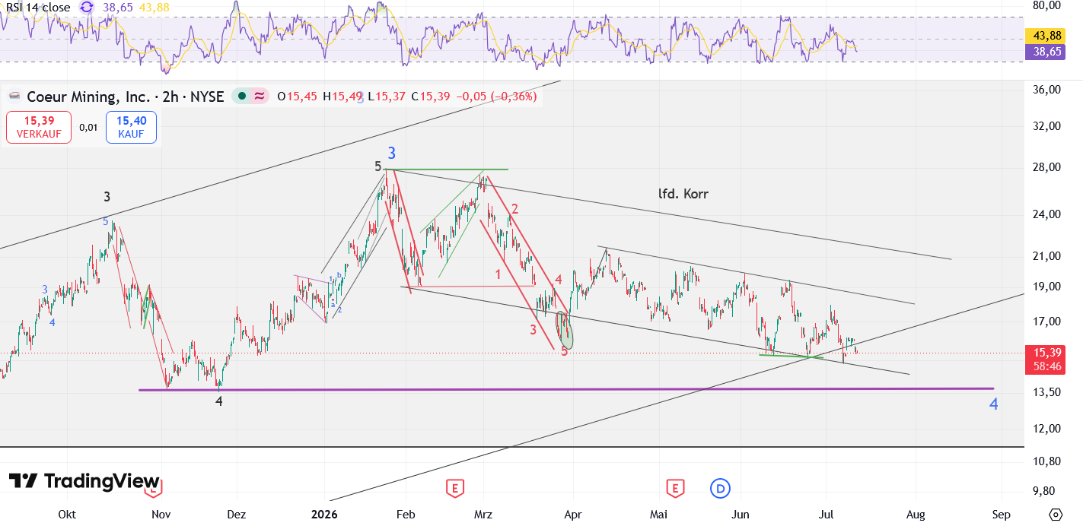The width and height of the screenshot is (1083, 526).
Task: Click the purple 38,65 RSI legend value
Action: [x=118, y=8]
